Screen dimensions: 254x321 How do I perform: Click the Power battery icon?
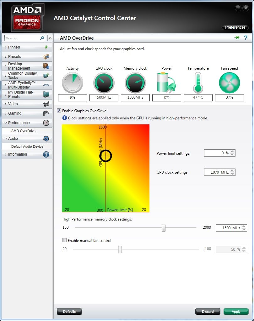166,83
